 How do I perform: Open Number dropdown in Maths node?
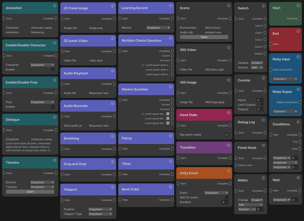click(247, 209)
